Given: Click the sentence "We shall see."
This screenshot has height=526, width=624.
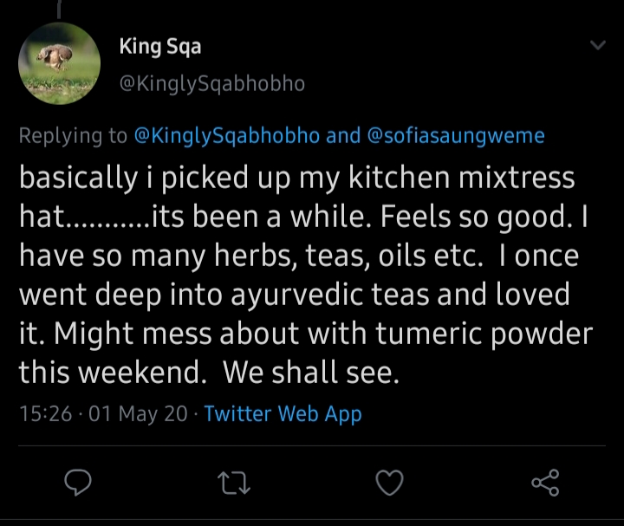Looking at the screenshot, I should pyautogui.click(x=309, y=373).
